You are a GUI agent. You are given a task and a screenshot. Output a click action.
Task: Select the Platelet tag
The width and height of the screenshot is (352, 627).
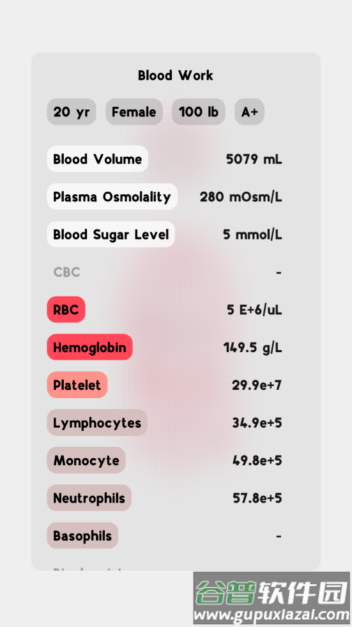point(77,385)
